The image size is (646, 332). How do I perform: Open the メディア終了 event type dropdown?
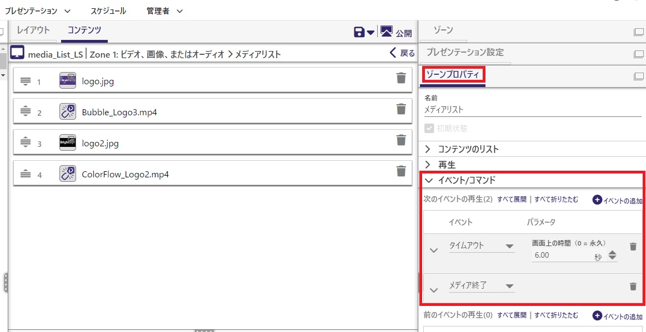pyautogui.click(x=481, y=286)
